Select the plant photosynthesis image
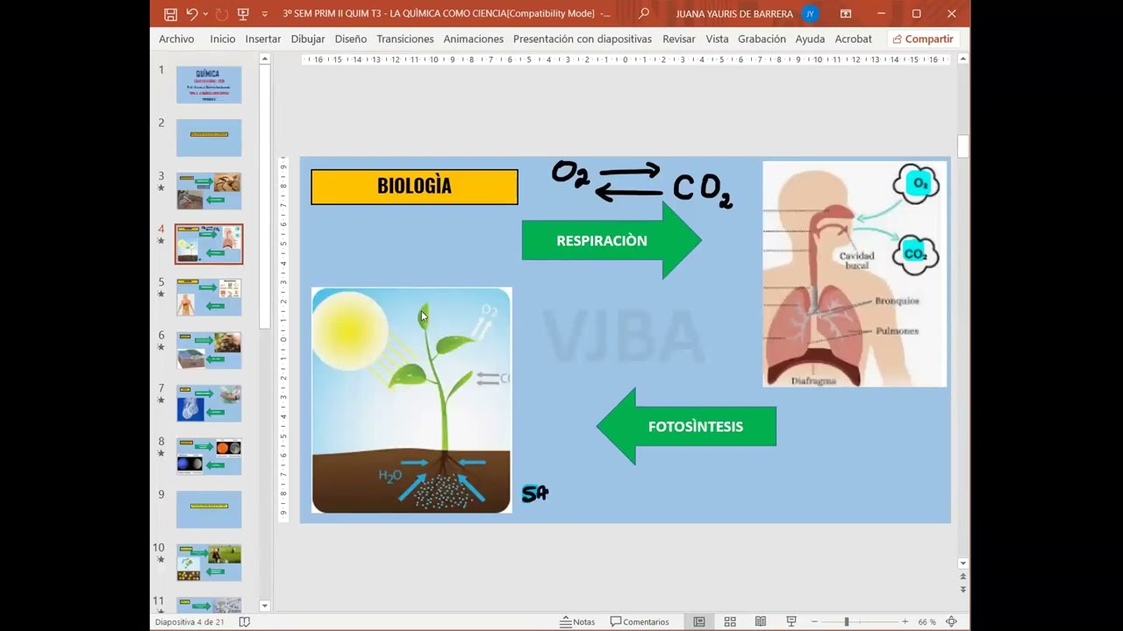1123x631 pixels. tap(411, 400)
